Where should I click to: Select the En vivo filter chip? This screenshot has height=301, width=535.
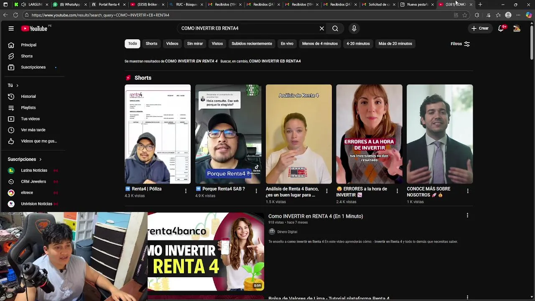287,43
